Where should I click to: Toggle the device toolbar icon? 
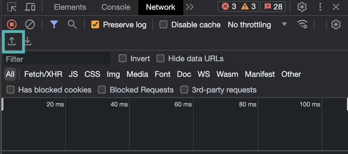tap(30, 7)
